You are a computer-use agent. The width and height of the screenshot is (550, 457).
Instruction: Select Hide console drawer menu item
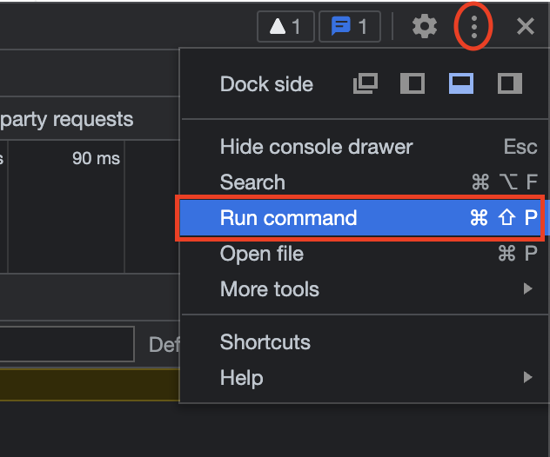(x=316, y=147)
